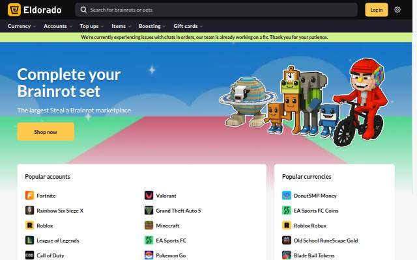Expand the Items dropdown menu
Image resolution: width=417 pixels, height=260 pixels.
pyautogui.click(x=121, y=26)
